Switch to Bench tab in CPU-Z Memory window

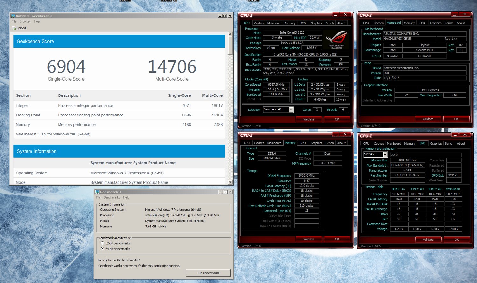tap(330, 143)
